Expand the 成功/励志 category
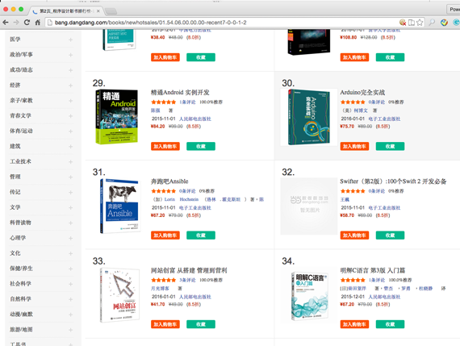The image size is (460, 346). [x=70, y=70]
